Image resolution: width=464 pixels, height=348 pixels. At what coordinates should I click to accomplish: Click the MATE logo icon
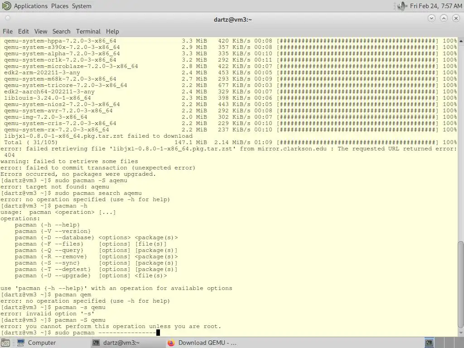pyautogui.click(x=6, y=6)
